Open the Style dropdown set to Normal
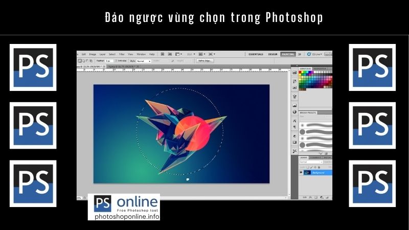Screen dimensions: 409x230 144,61
